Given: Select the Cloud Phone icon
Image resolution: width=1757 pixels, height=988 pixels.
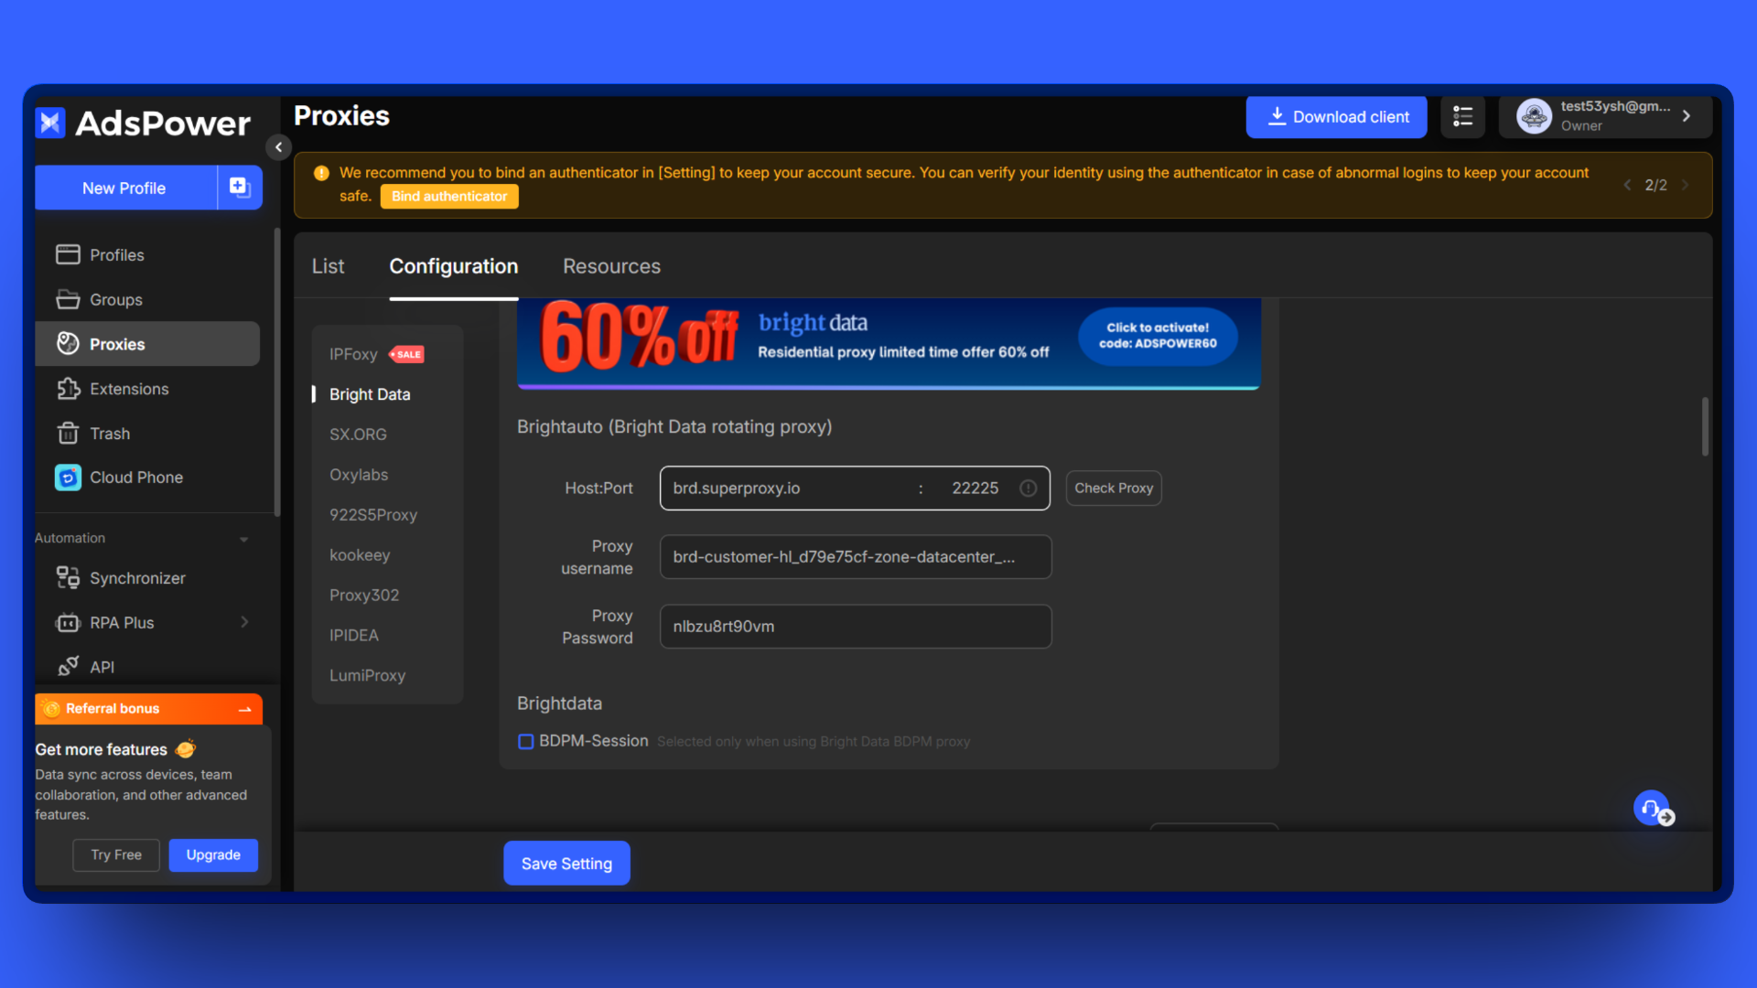Looking at the screenshot, I should pos(67,477).
